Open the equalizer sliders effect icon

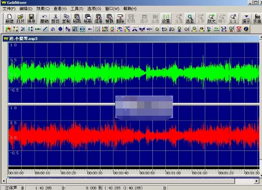point(97,29)
